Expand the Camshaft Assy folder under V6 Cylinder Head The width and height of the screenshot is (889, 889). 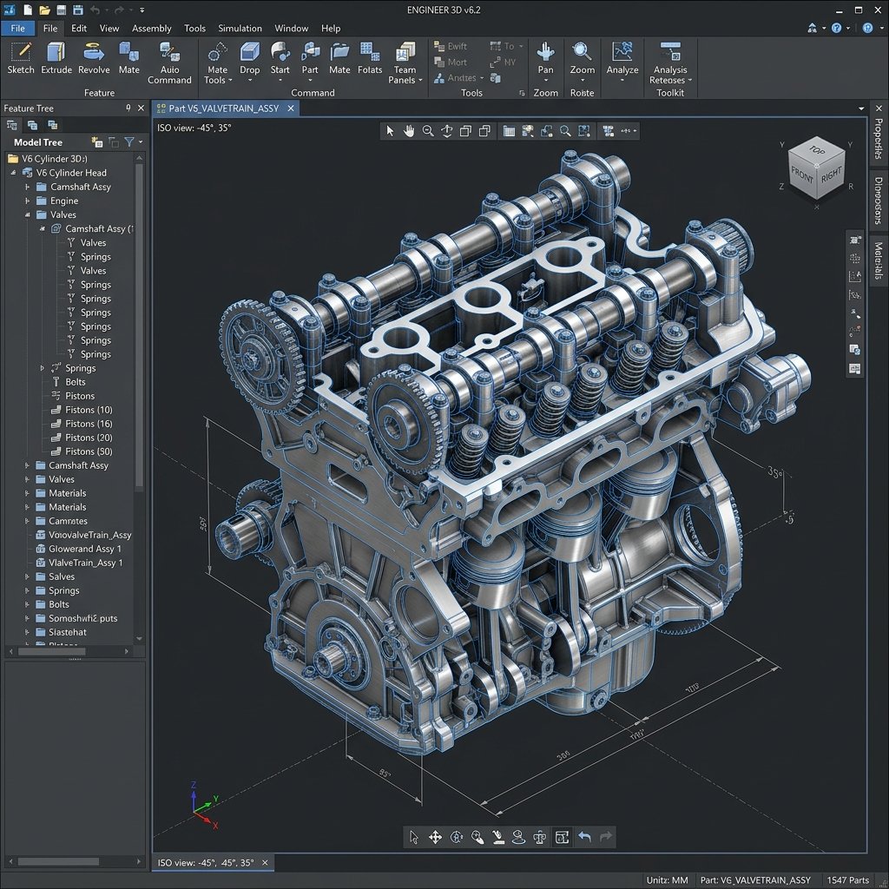pyautogui.click(x=27, y=187)
